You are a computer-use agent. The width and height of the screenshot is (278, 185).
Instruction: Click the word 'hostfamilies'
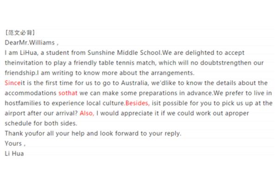(23, 103)
